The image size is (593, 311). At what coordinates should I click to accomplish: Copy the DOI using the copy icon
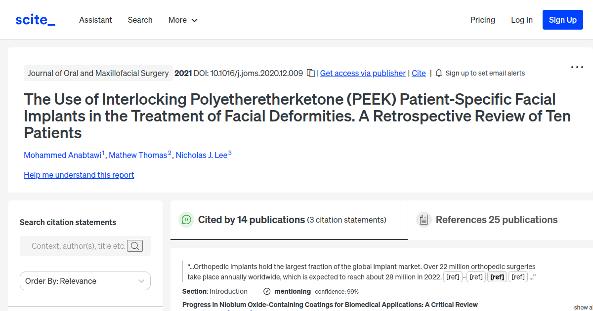pyautogui.click(x=310, y=73)
